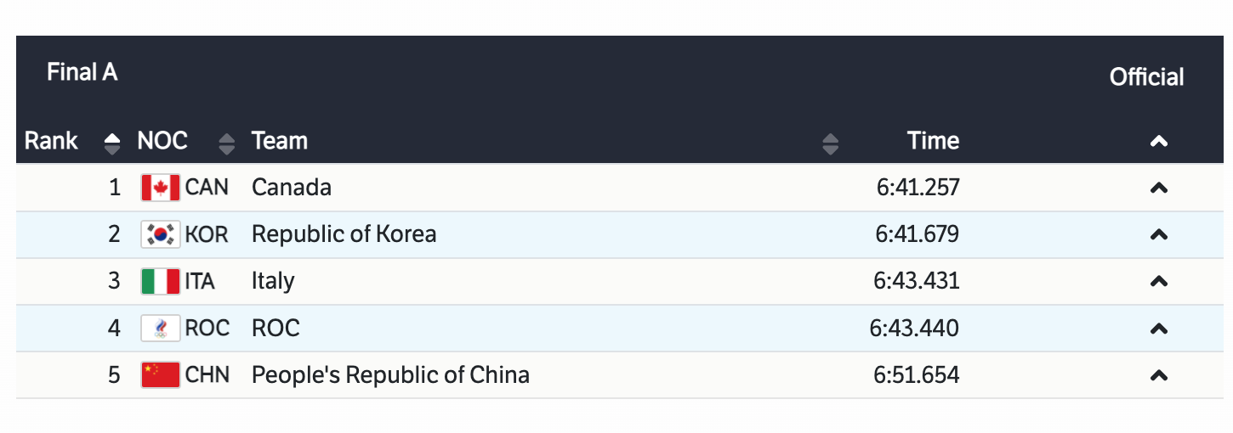The height and width of the screenshot is (433, 1233).
Task: Sort table by Rank column arrows
Action: [x=112, y=143]
